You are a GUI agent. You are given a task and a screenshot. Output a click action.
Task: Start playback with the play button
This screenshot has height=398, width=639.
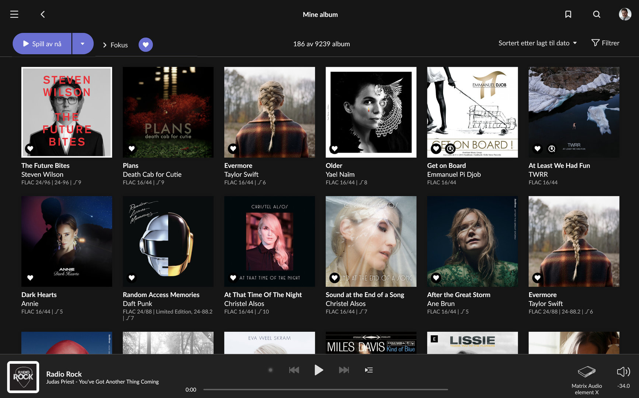(x=319, y=370)
